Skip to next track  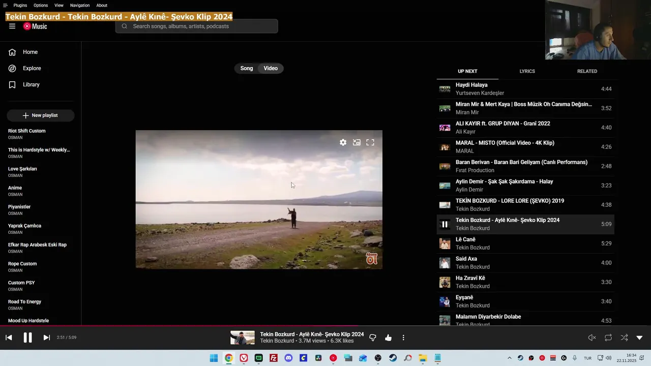(46, 338)
